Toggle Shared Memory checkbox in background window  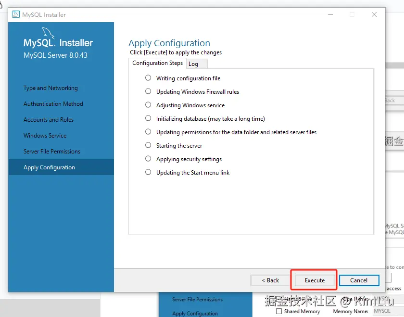[x=279, y=311]
